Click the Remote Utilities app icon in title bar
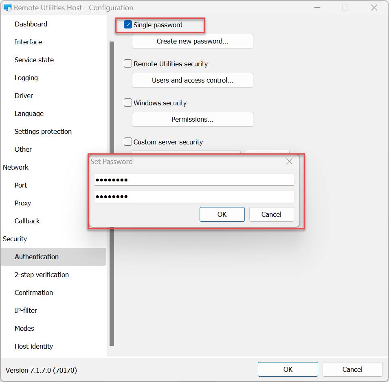389x382 pixels. click(x=7, y=8)
